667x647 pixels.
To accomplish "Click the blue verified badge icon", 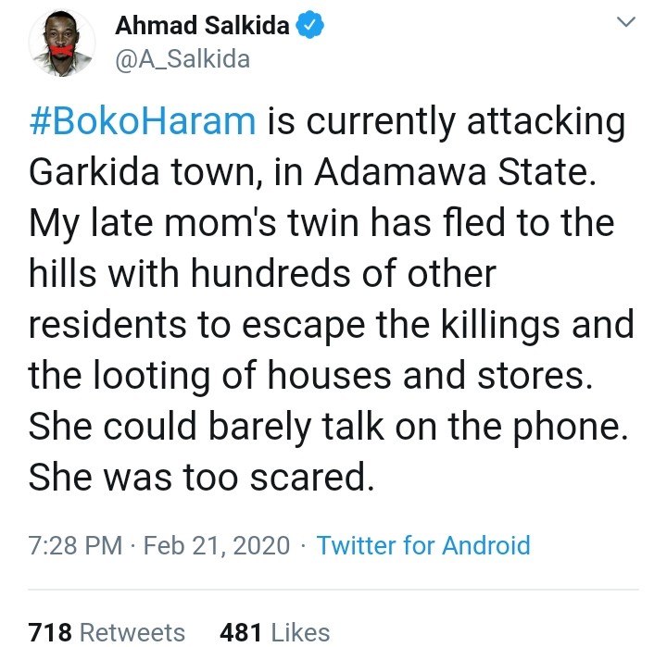I will [310, 28].
